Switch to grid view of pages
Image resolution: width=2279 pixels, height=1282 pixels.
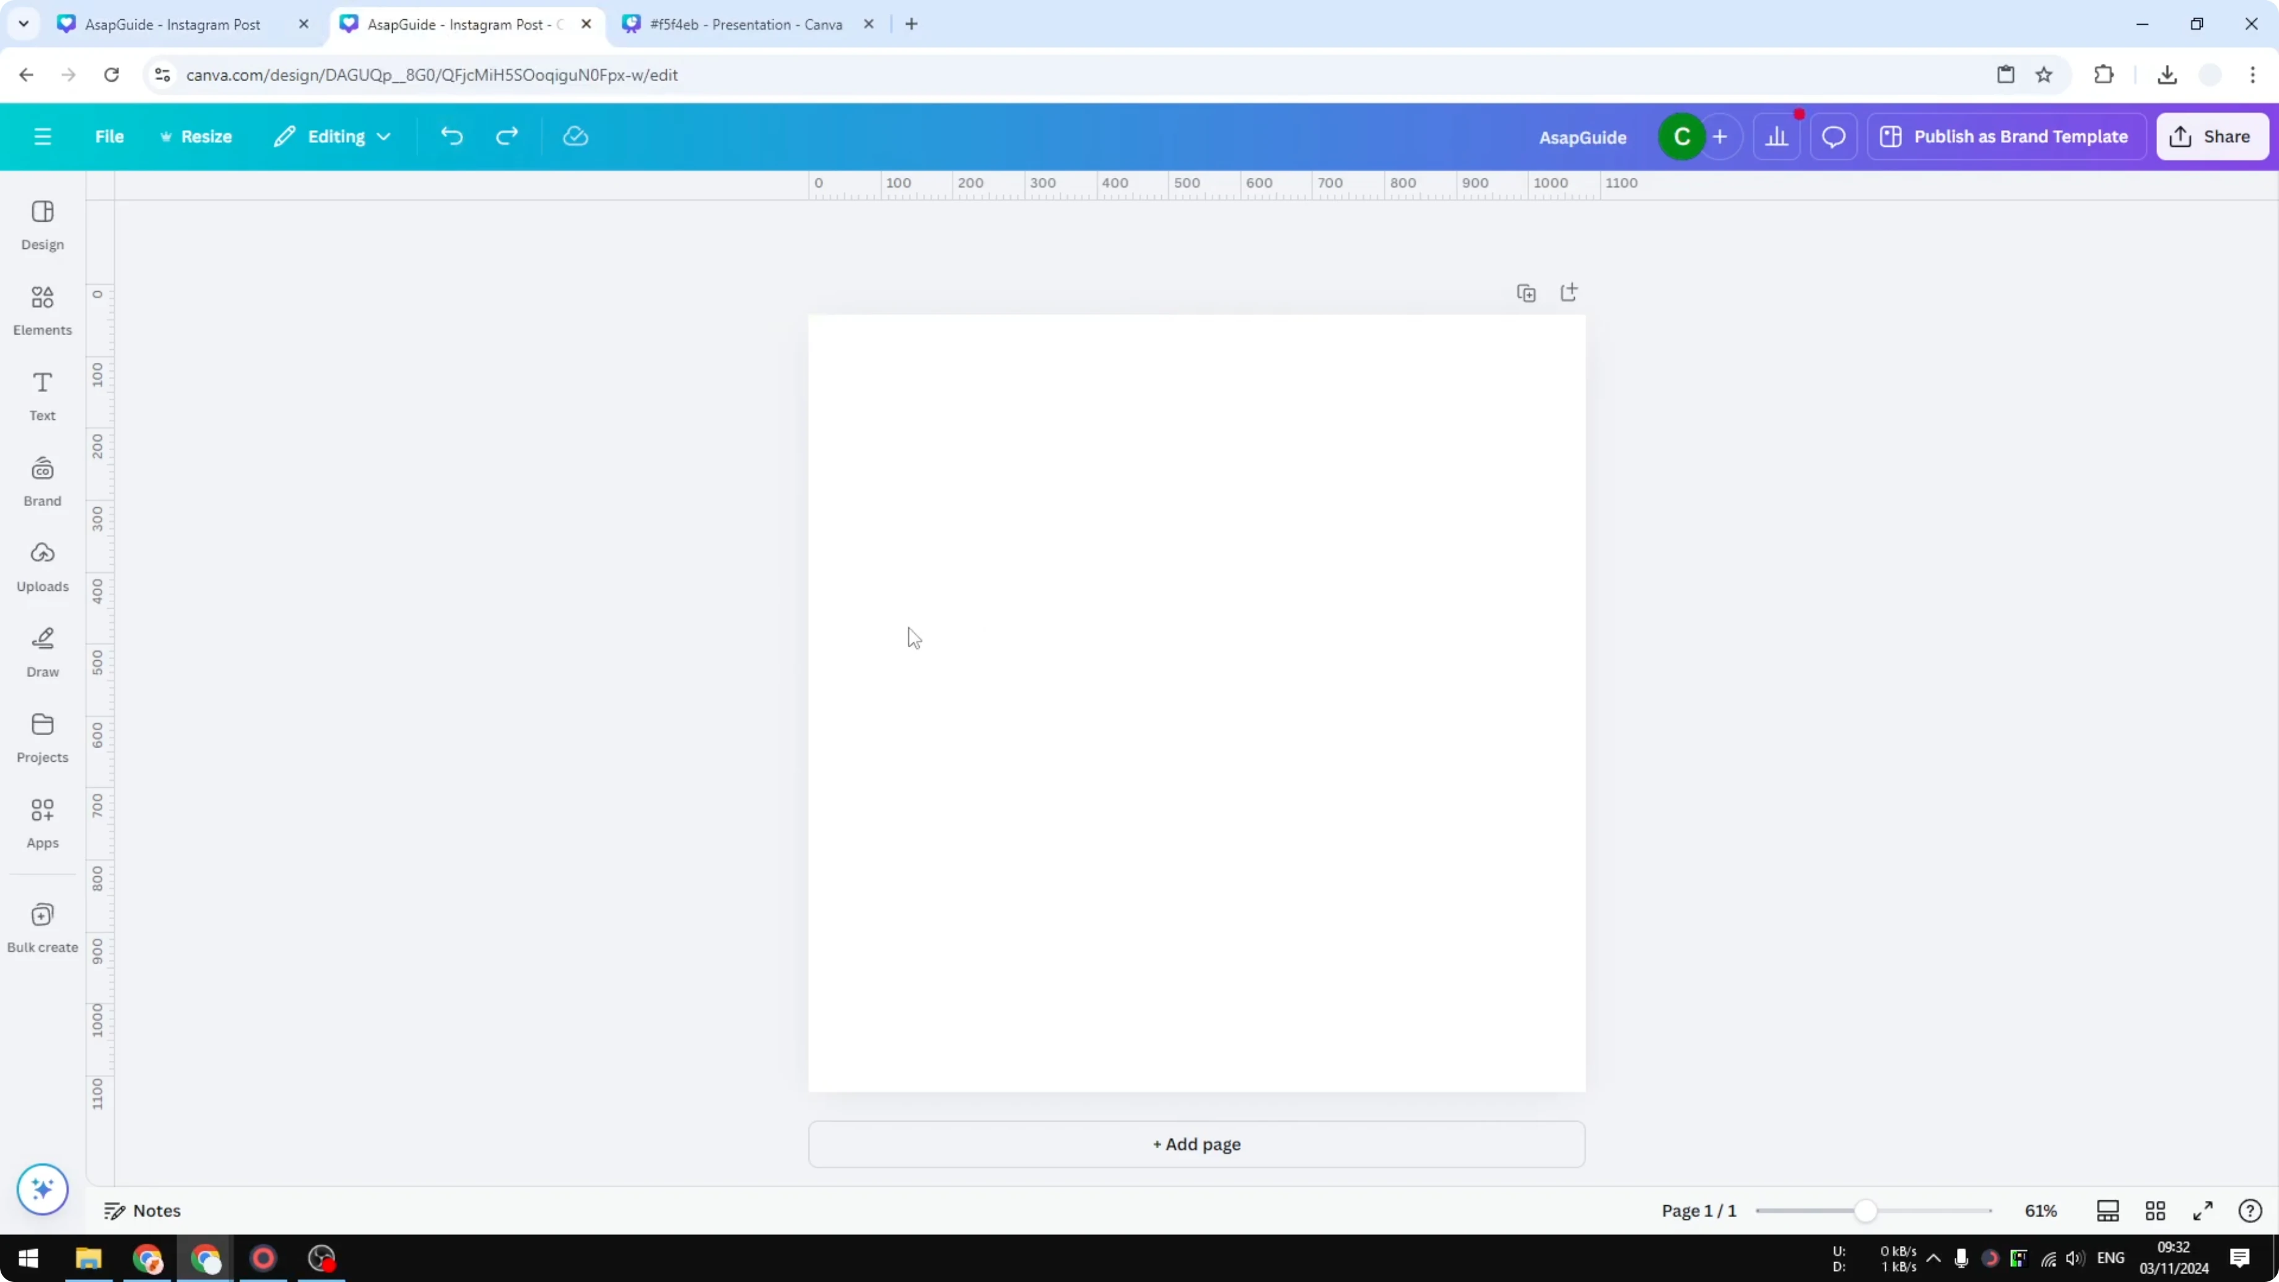2155,1210
